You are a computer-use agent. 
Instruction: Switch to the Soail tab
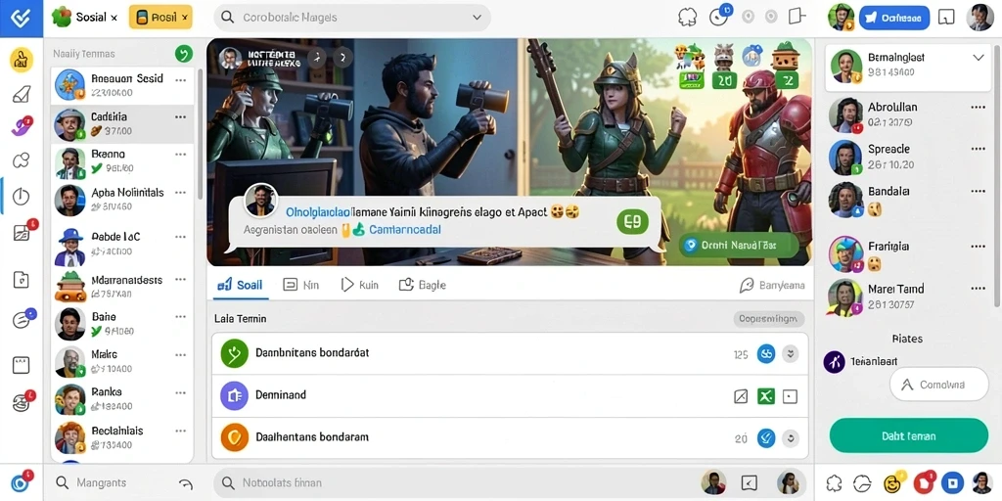pos(241,285)
